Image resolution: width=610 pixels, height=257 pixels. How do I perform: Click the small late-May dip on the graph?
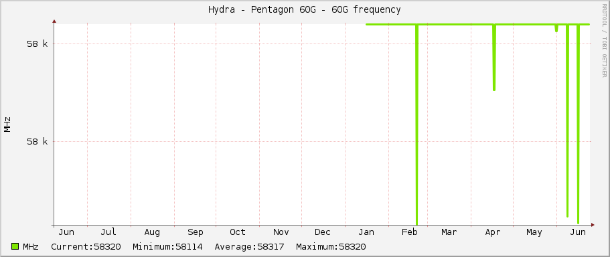point(556,28)
